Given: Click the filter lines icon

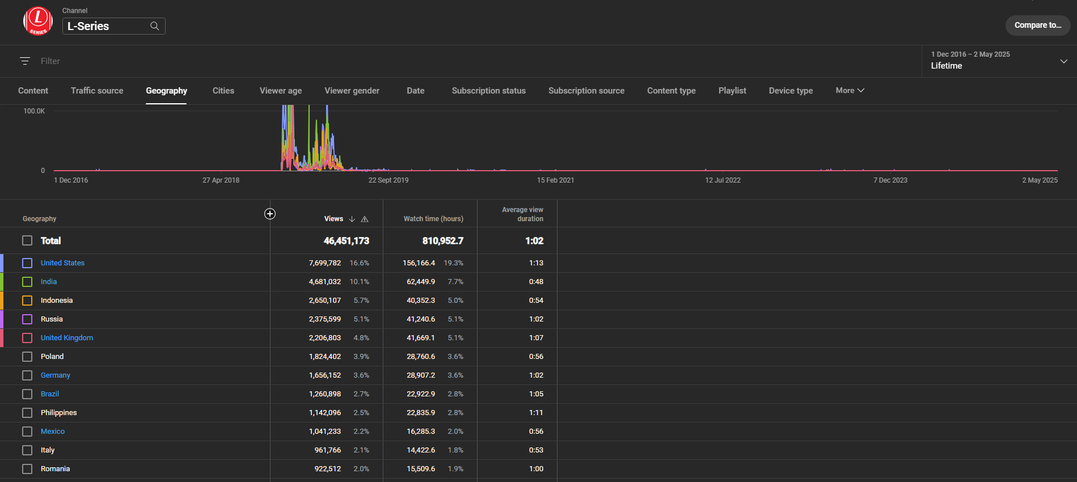Looking at the screenshot, I should [25, 61].
